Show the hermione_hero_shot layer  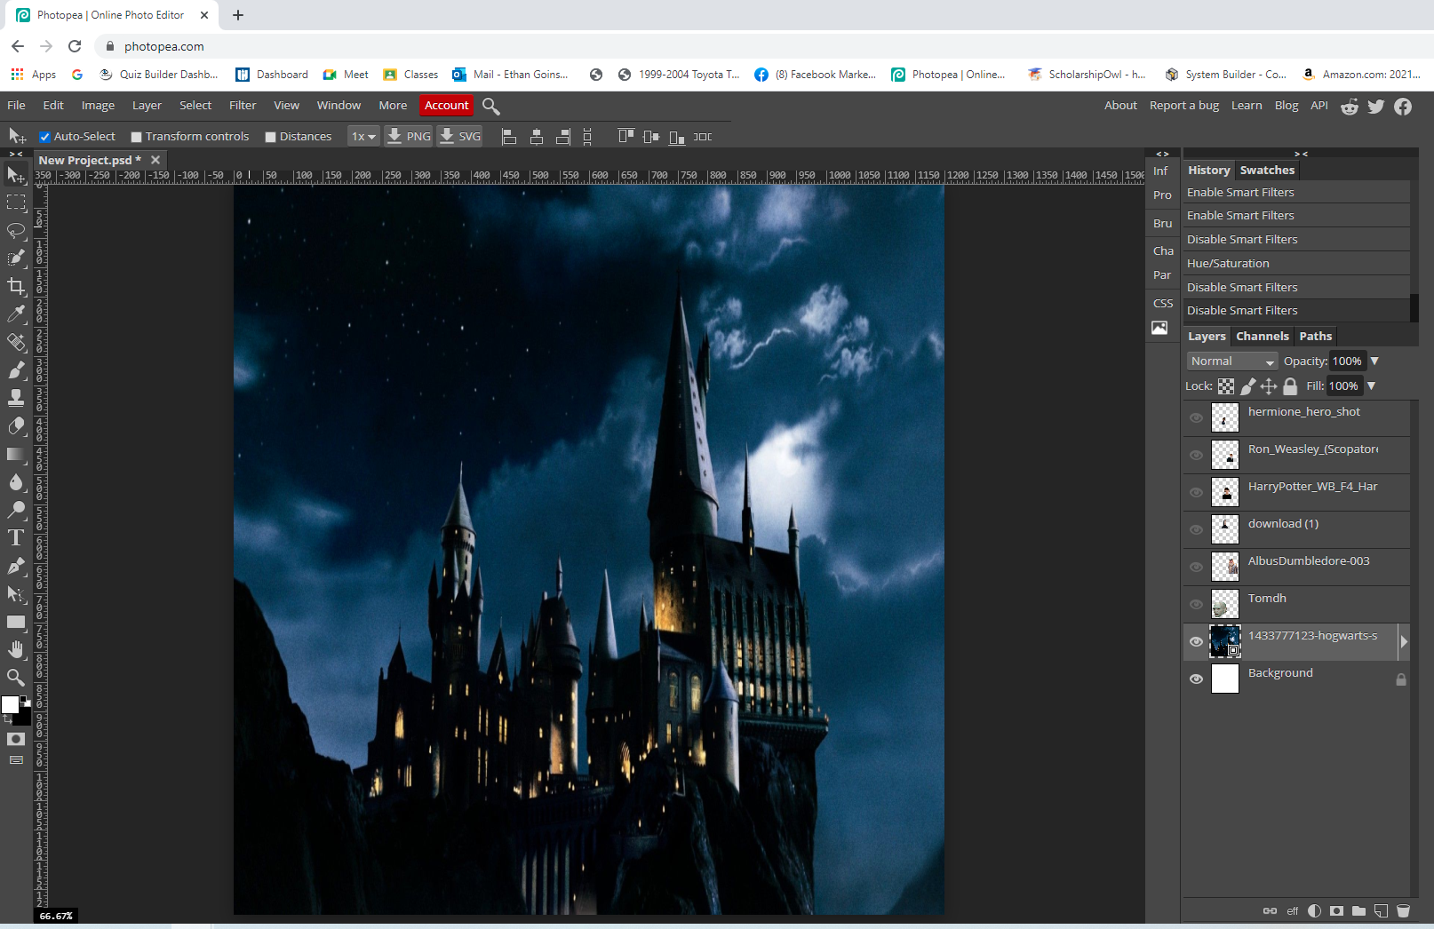[x=1196, y=417]
